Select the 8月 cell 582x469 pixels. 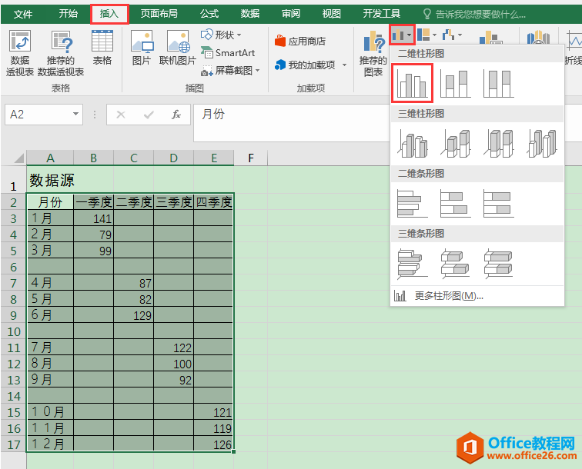(50, 364)
